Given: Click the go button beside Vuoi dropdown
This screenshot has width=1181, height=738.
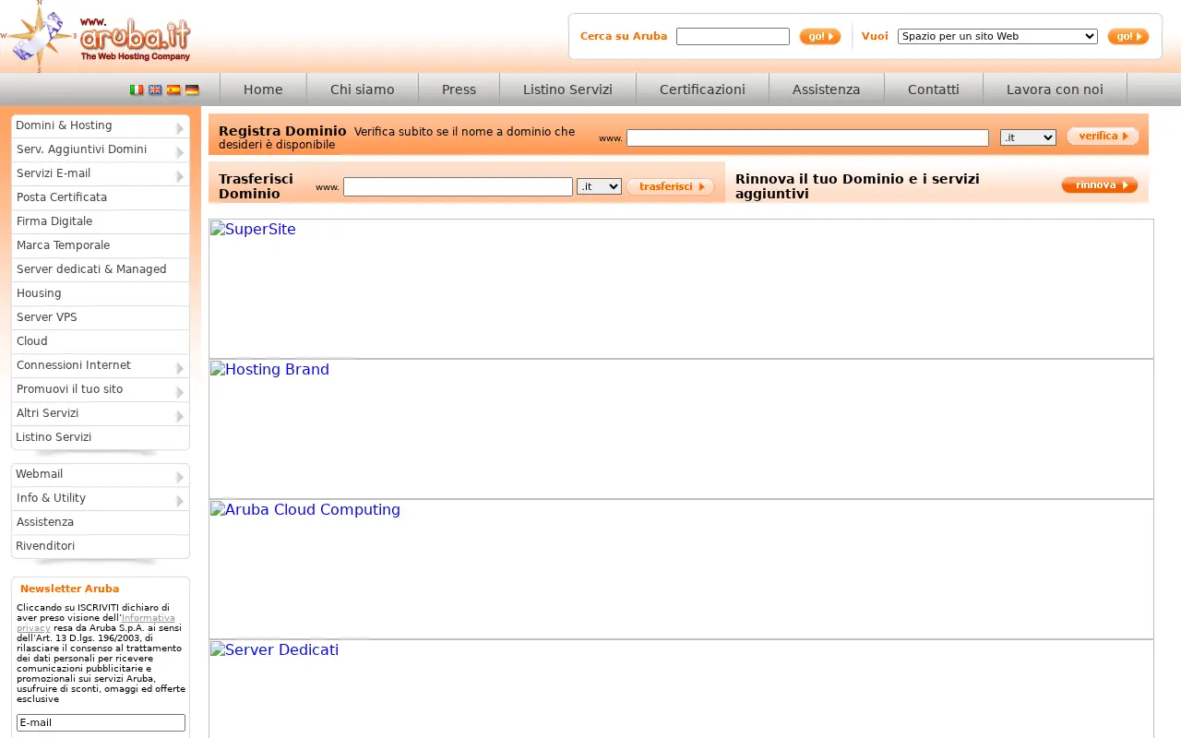Looking at the screenshot, I should 1128,37.
